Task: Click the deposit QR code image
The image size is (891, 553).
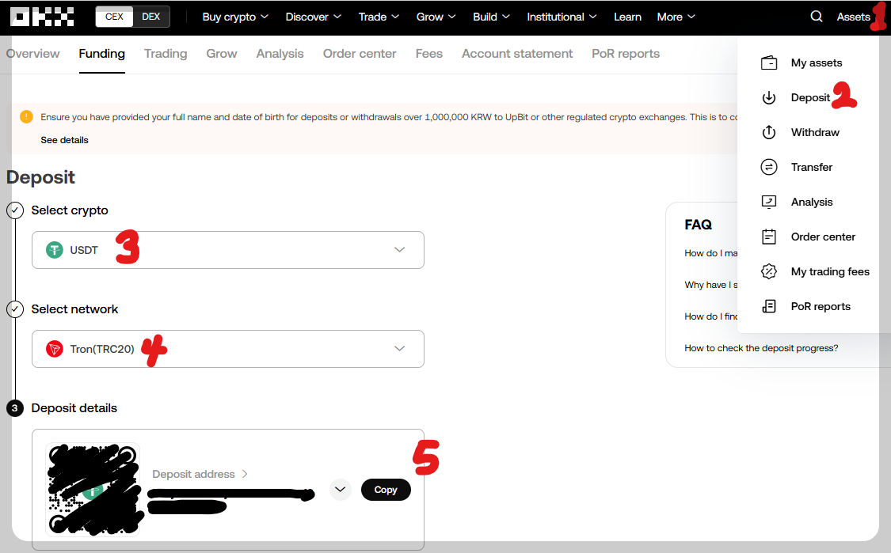Action: click(93, 490)
